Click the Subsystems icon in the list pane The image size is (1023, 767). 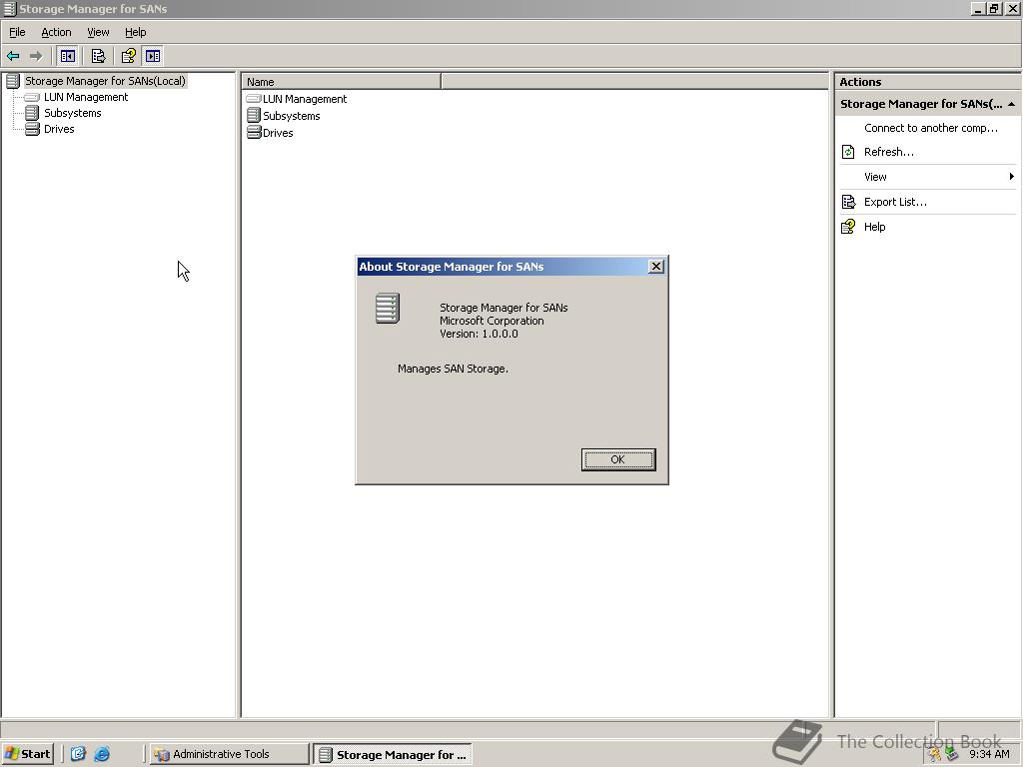[x=254, y=116]
